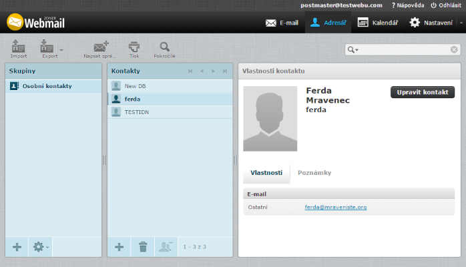Add a new contact group with plus icon
This screenshot has width=466, height=267.
tap(17, 247)
